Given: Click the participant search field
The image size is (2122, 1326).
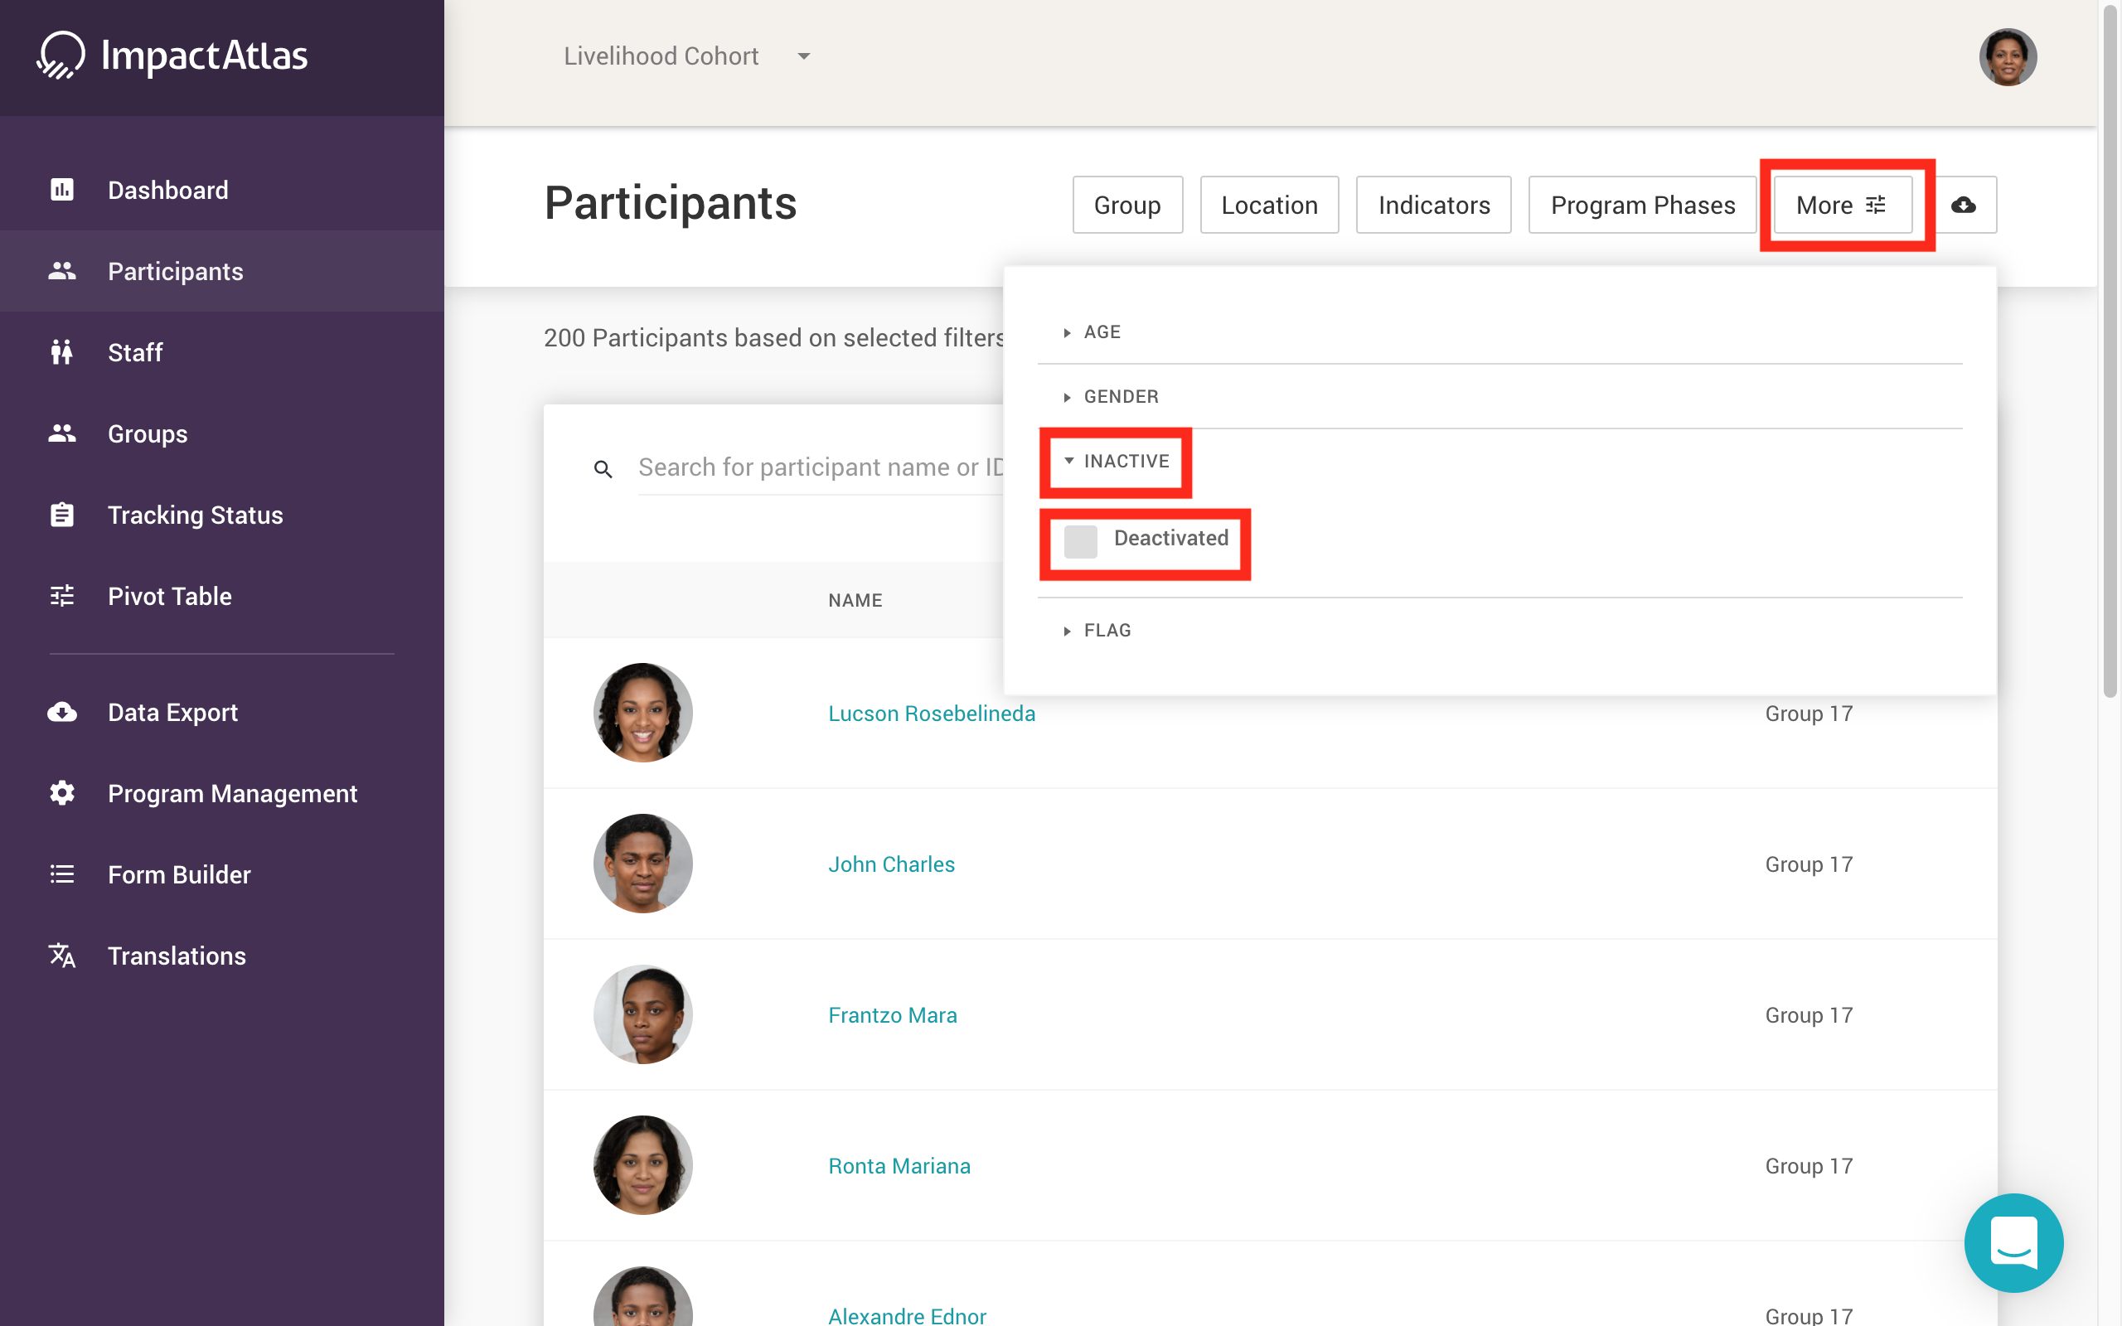Looking at the screenshot, I should click(x=820, y=467).
